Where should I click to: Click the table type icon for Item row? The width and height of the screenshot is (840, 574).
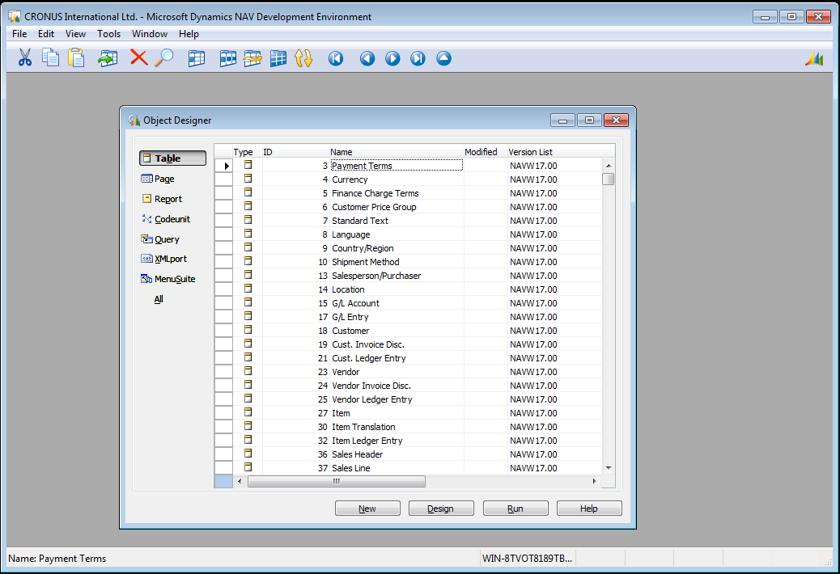(x=248, y=412)
